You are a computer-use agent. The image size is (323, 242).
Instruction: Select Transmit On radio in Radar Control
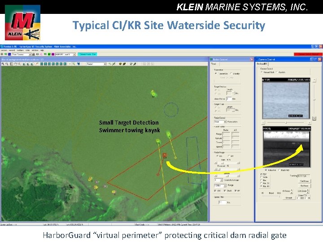pos(216,73)
